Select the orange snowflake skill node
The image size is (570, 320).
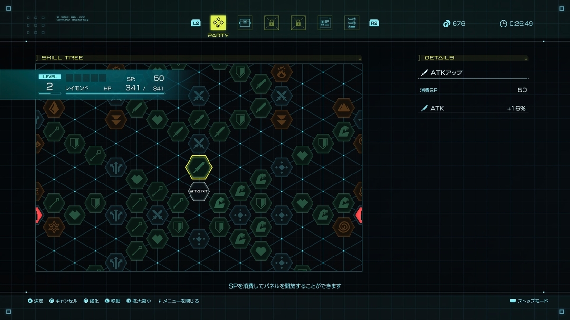54,227
